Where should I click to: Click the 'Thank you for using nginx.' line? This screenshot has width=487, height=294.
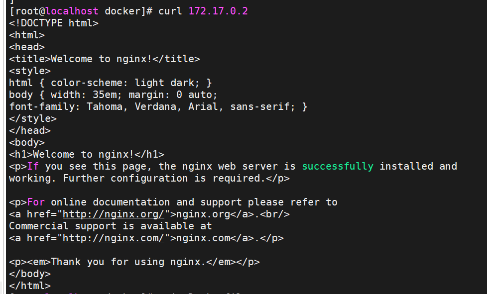134,262
